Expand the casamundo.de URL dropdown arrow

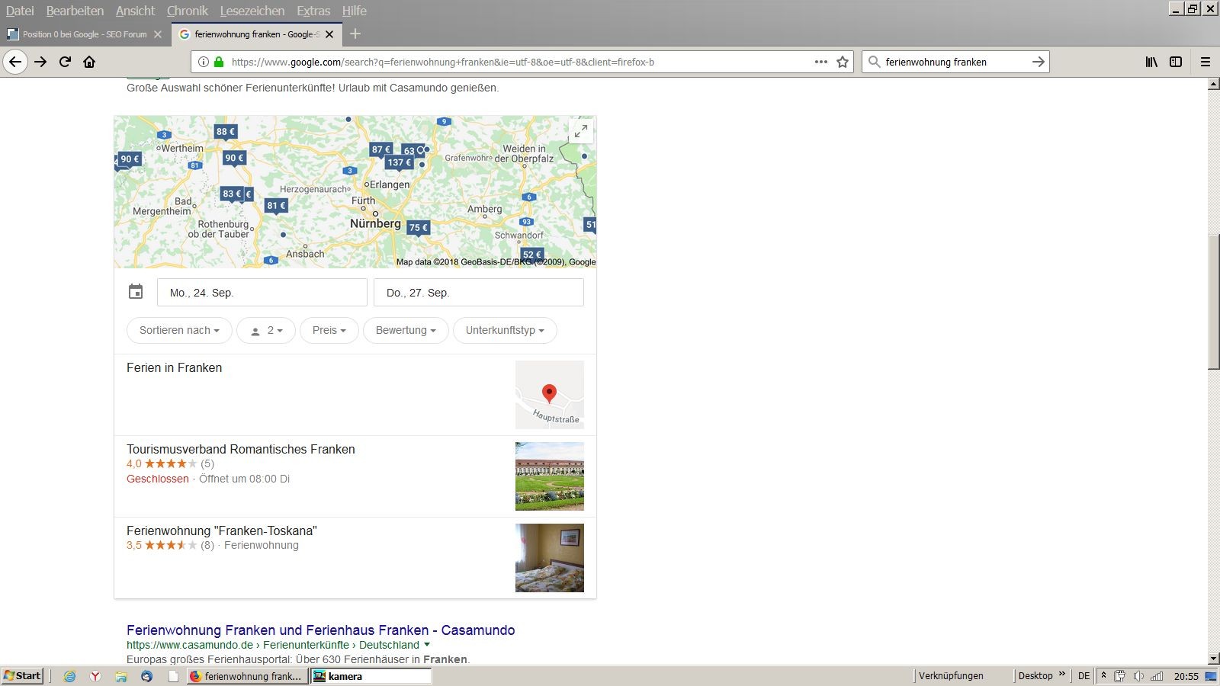click(427, 645)
